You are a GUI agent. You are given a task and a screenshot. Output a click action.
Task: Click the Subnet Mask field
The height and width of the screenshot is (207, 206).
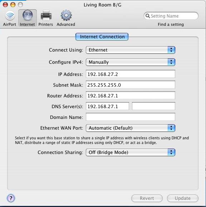tap(130, 85)
